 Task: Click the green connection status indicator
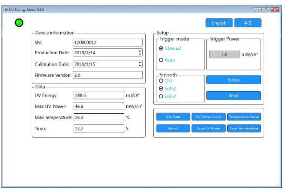[19, 23]
